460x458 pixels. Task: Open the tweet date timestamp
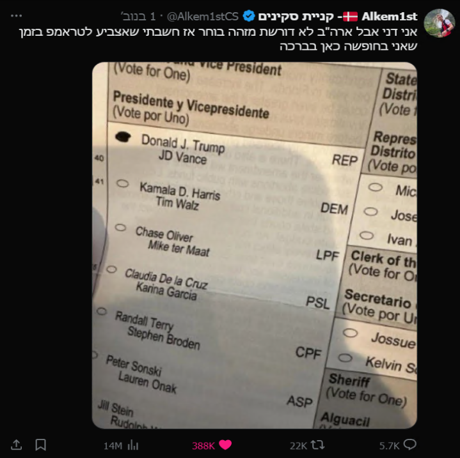coord(138,17)
